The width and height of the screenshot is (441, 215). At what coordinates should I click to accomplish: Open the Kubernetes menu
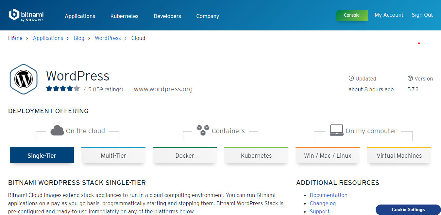click(x=124, y=16)
